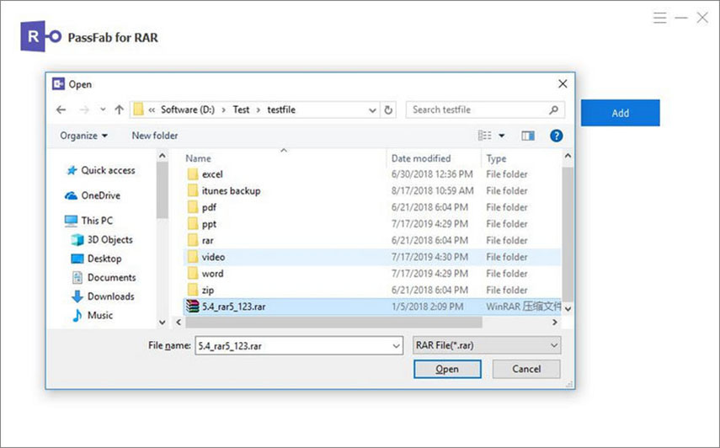Toggle the preview pane icon
This screenshot has height=448, width=720.
click(x=528, y=136)
